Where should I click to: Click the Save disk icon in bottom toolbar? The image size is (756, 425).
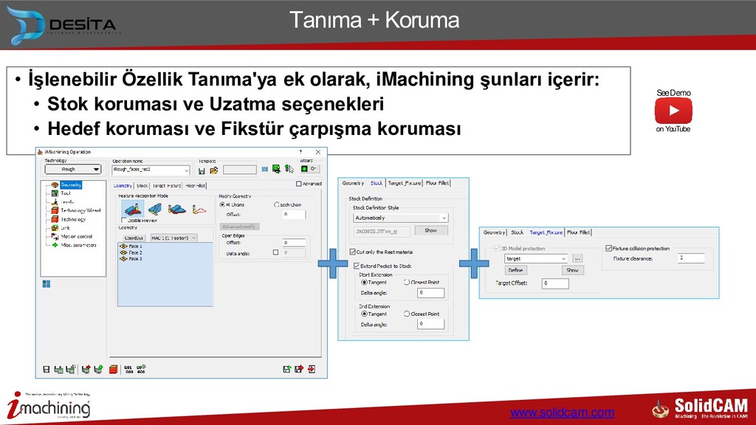pyautogui.click(x=47, y=370)
